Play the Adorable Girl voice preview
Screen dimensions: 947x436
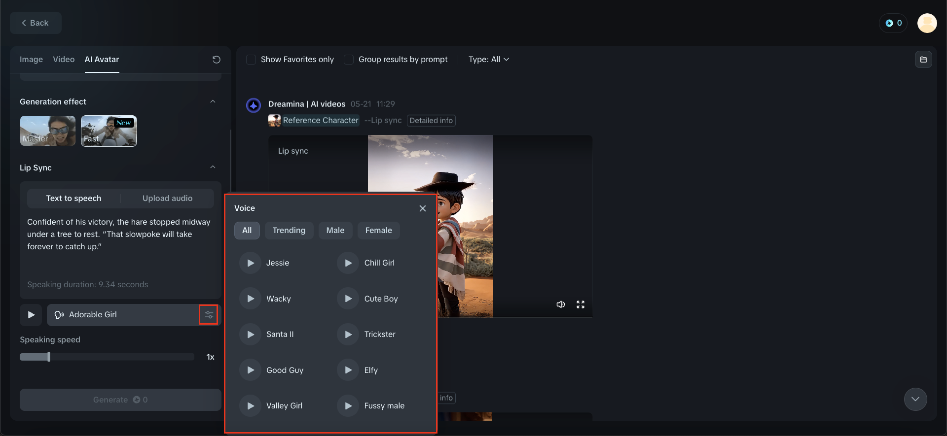coord(31,315)
